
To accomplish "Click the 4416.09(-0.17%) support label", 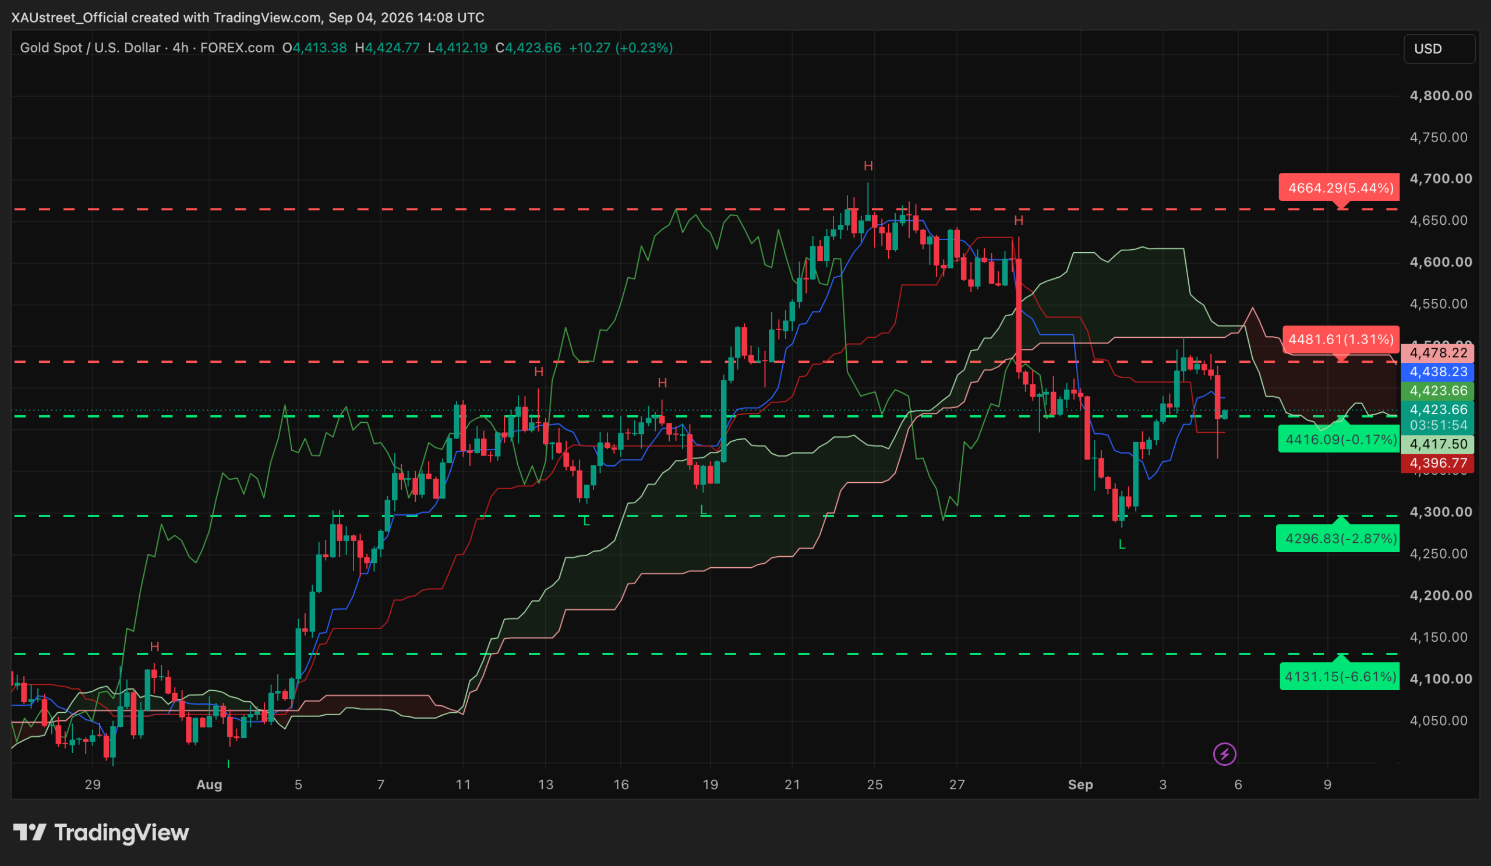I will coord(1339,440).
